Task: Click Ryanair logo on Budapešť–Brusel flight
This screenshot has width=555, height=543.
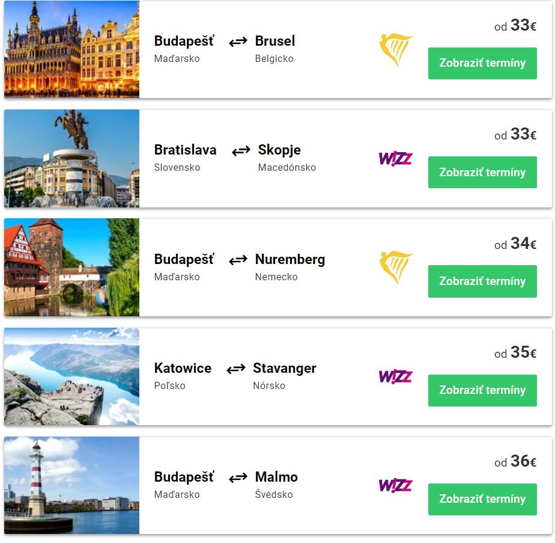Action: [x=396, y=49]
